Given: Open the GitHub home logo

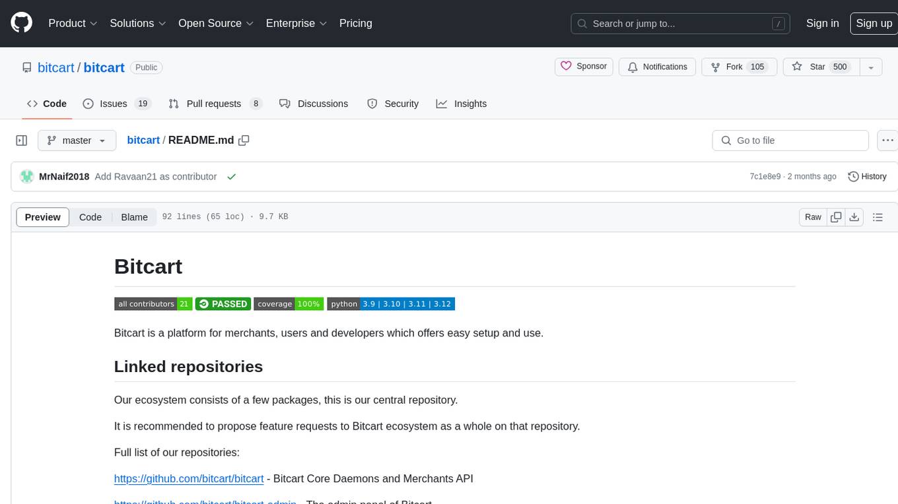Looking at the screenshot, I should pos(21,23).
